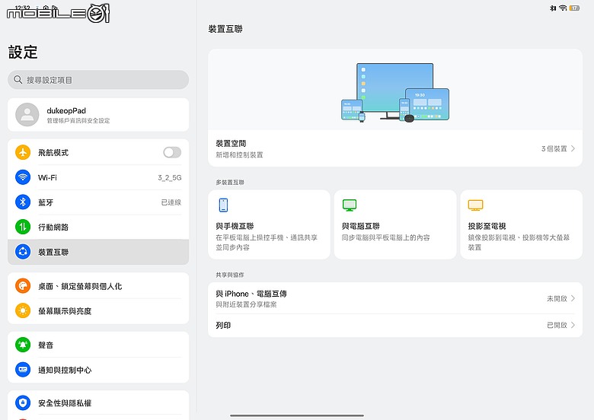Screen dimensions: 594x420
Task: Click the devices illustration banner
Action: 395,90
